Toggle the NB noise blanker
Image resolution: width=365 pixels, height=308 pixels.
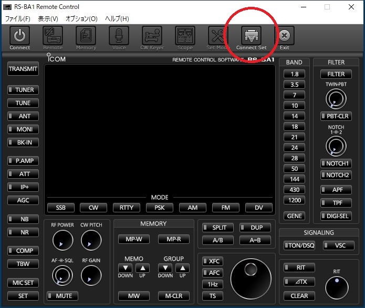[23, 219]
